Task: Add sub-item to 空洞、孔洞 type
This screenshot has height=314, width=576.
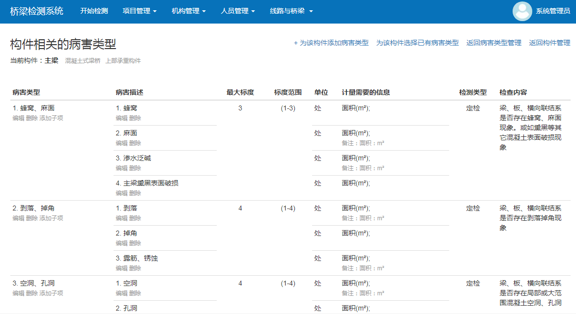Action: click(51, 293)
